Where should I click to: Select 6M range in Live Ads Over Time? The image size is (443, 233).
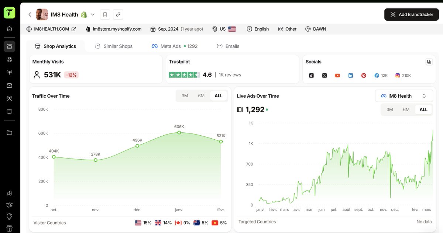(406, 109)
